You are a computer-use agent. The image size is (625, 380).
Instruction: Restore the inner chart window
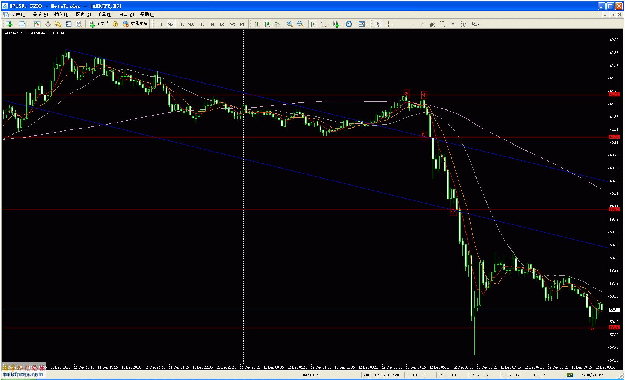[x=612, y=14]
